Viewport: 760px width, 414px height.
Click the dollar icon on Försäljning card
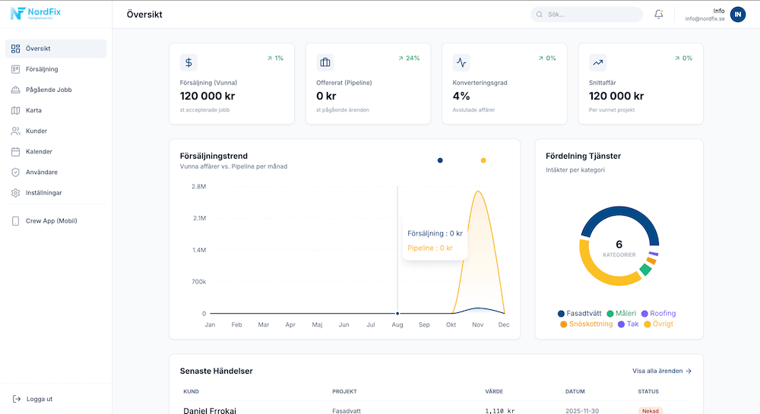(188, 62)
